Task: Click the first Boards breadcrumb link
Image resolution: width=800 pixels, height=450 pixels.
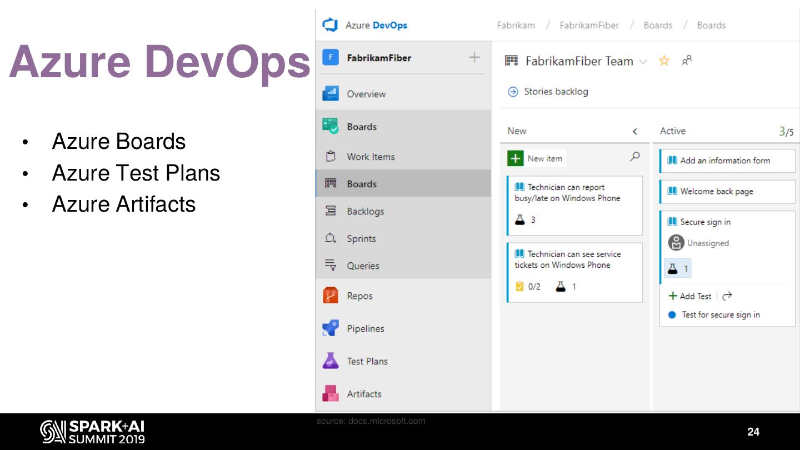Action: point(658,25)
